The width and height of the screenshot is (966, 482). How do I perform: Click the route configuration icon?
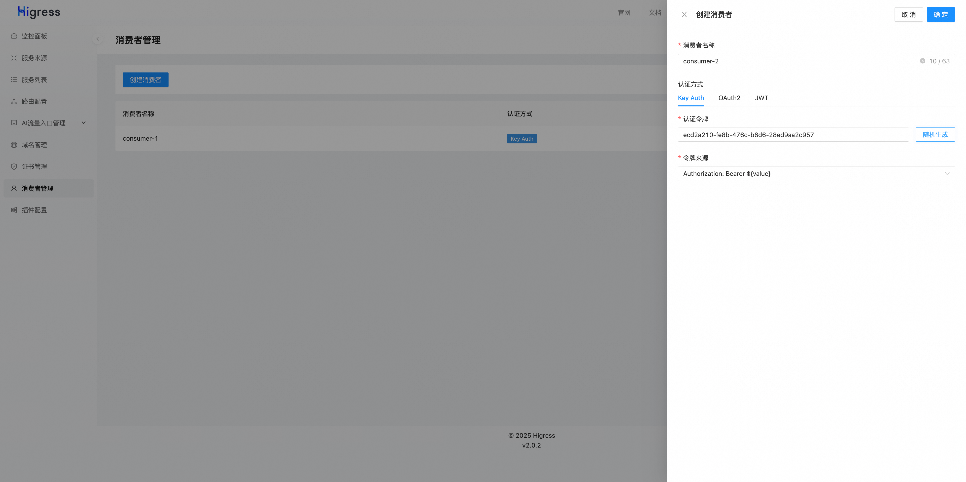14,102
